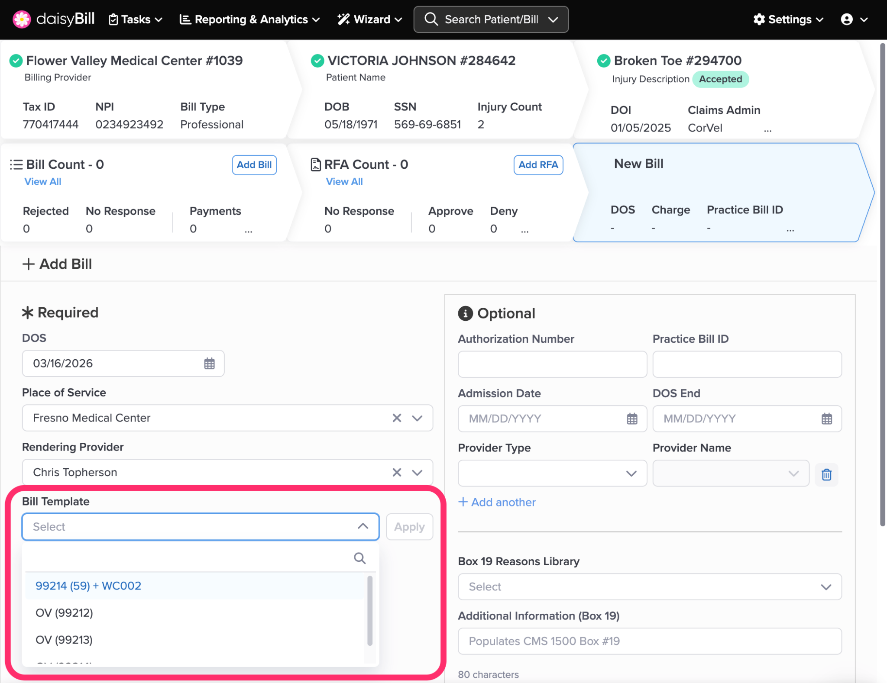Click the daisyBill flower logo
887x683 pixels.
[x=22, y=19]
